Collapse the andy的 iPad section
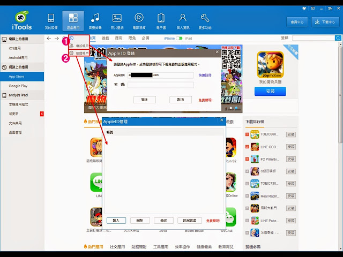The width and height of the screenshot is (343, 257). click(22, 95)
